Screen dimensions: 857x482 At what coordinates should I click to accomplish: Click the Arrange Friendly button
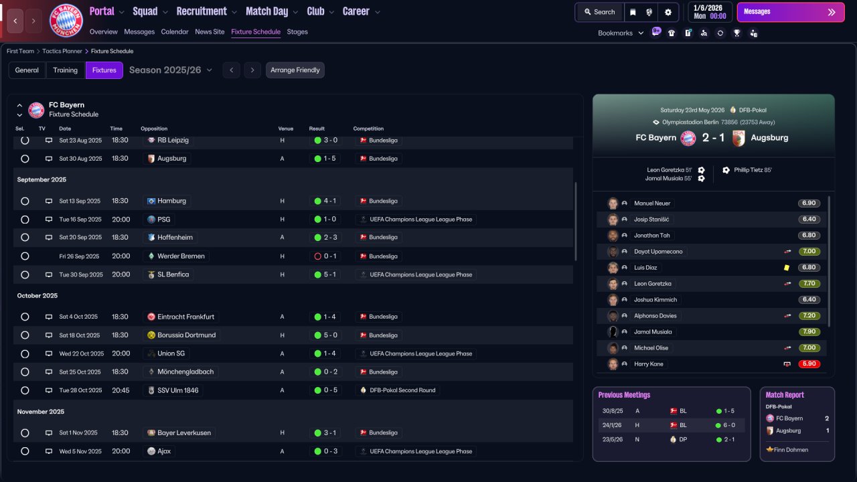click(295, 70)
